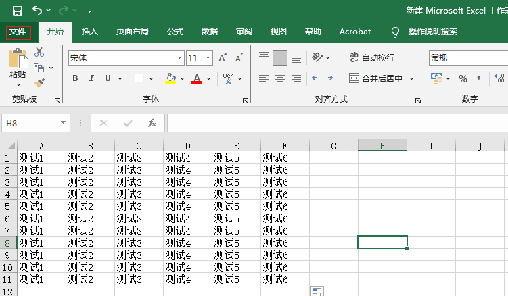Copy selection with the copy icon
This screenshot has width=508, height=296.
[x=39, y=68]
